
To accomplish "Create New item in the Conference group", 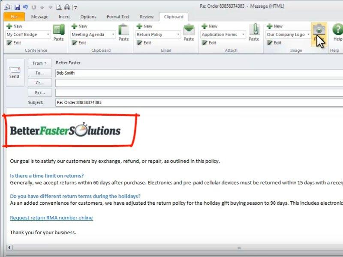I will point(15,26).
